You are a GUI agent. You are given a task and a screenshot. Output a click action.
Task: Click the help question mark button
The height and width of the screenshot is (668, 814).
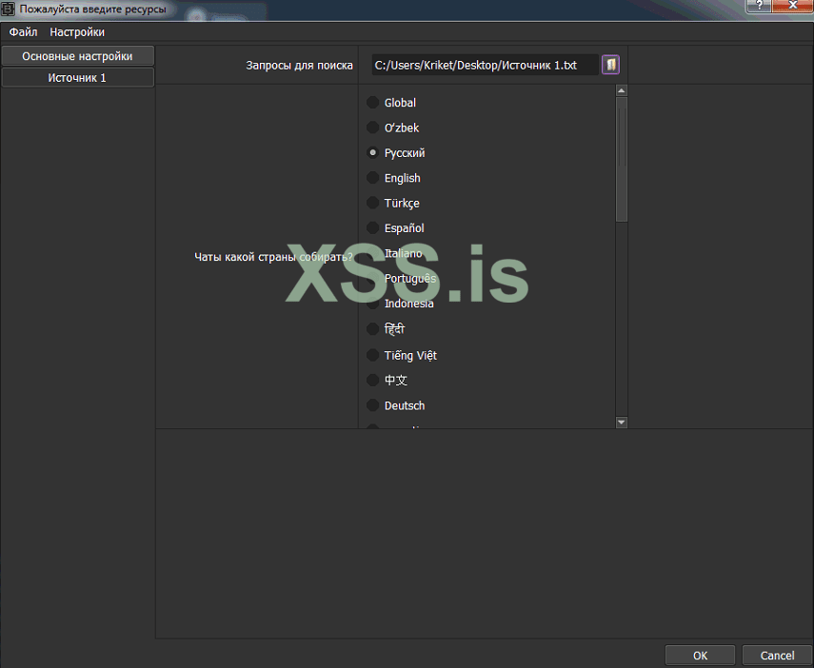pos(760,6)
